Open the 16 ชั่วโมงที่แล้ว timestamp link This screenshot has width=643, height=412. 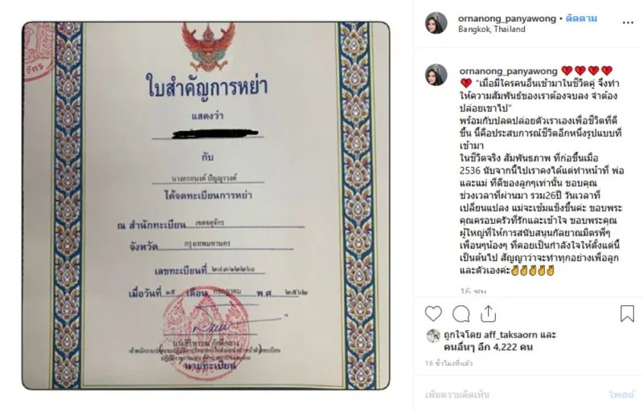pyautogui.click(x=449, y=363)
